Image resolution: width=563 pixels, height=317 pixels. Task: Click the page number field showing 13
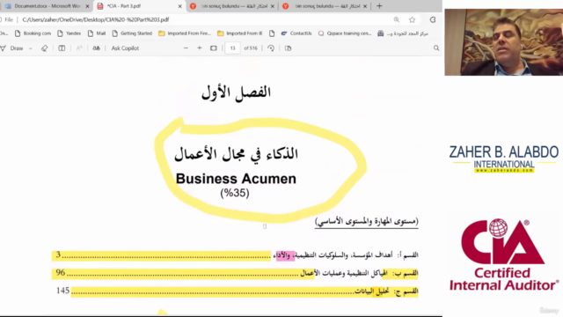(x=232, y=48)
